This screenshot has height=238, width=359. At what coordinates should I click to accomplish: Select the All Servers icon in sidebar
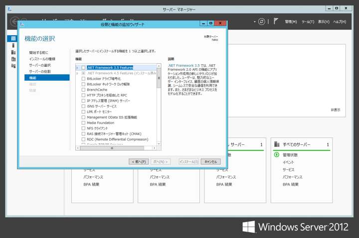tap(13, 52)
